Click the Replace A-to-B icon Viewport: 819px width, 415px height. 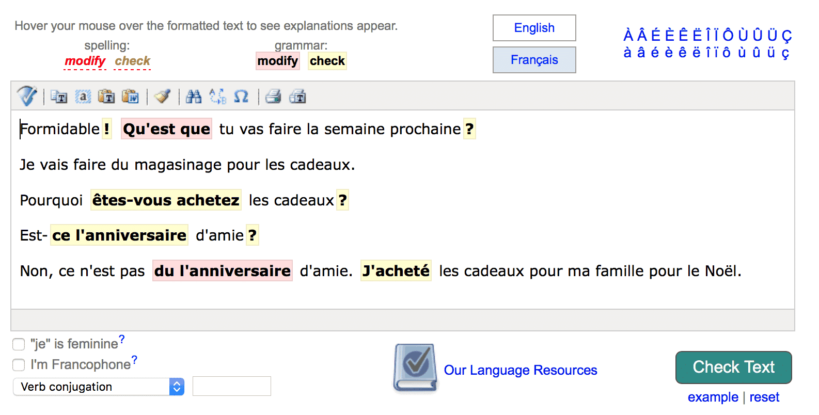coord(217,97)
